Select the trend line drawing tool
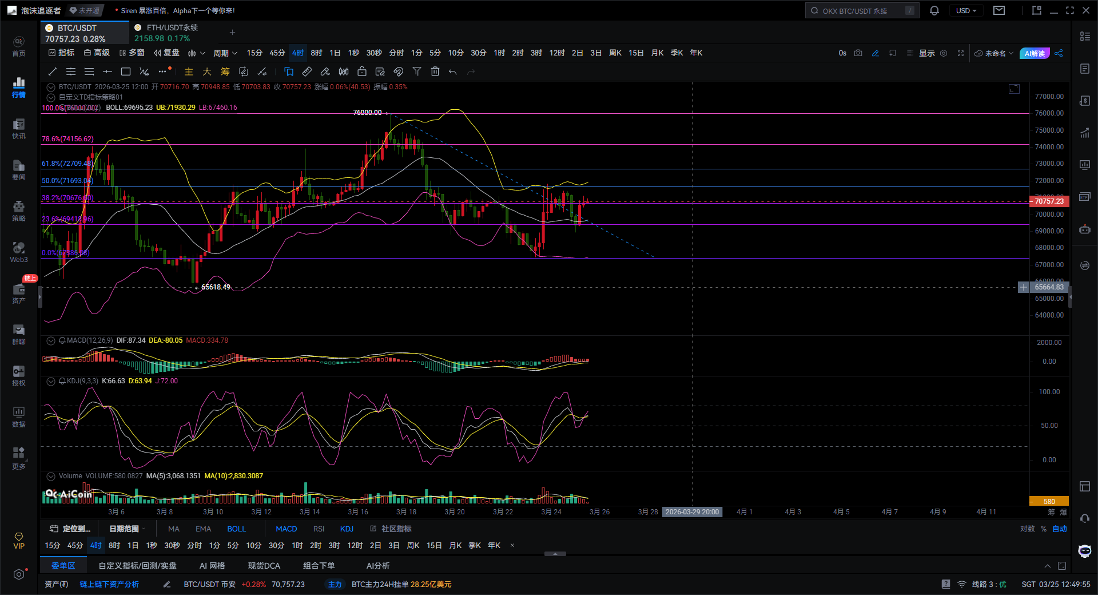This screenshot has height=595, width=1098. coord(53,72)
